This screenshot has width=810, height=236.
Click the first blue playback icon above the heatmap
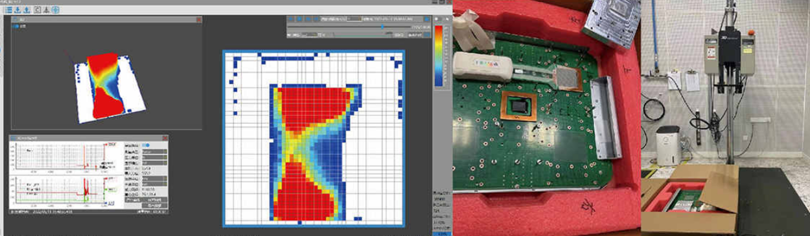(291, 19)
